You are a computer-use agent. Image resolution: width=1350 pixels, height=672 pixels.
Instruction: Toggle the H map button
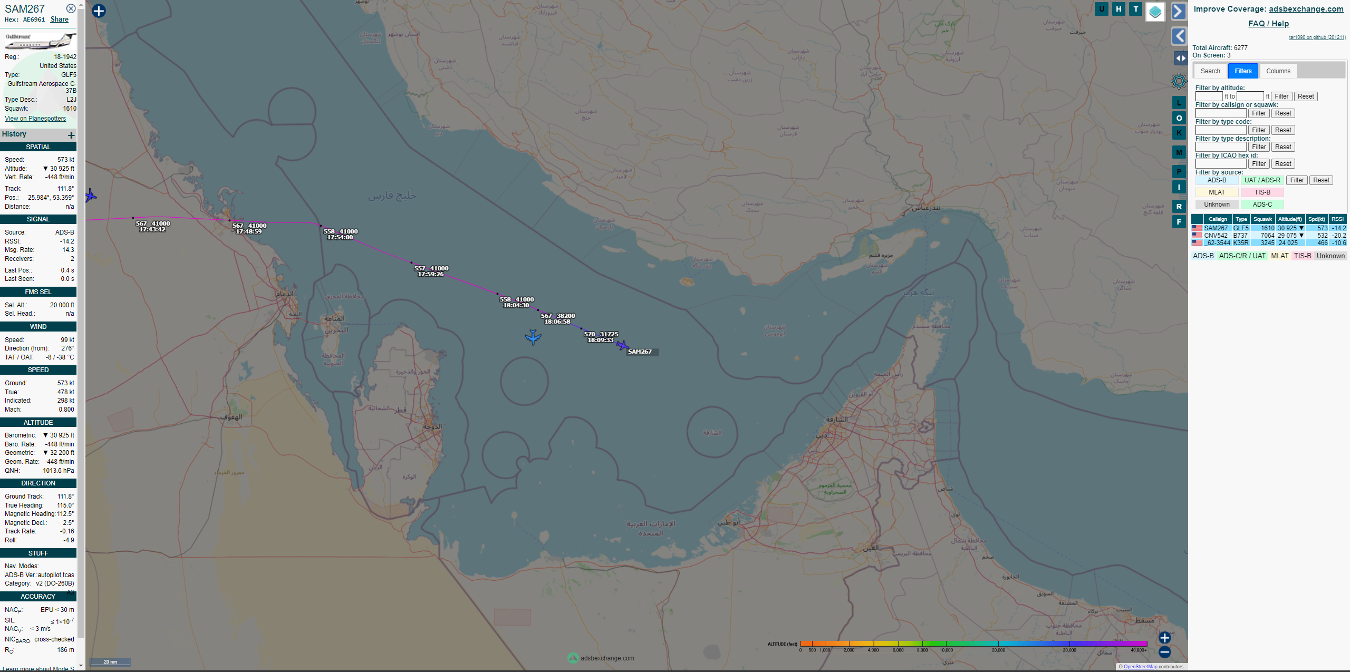pyautogui.click(x=1118, y=9)
